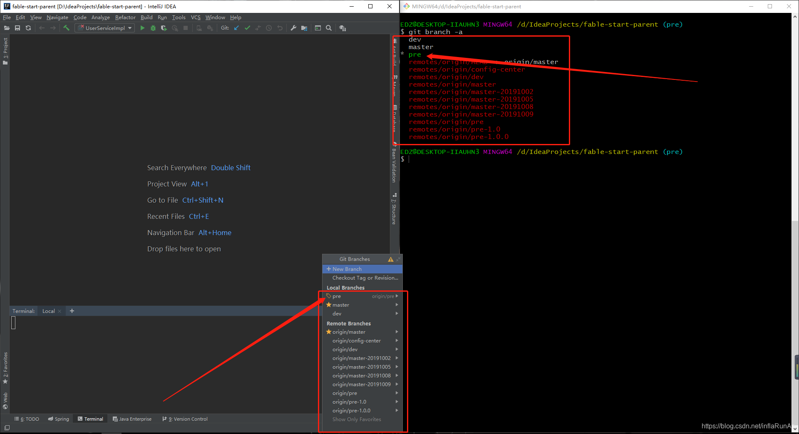Click Git Show History clock icon
The image size is (799, 434).
(269, 28)
